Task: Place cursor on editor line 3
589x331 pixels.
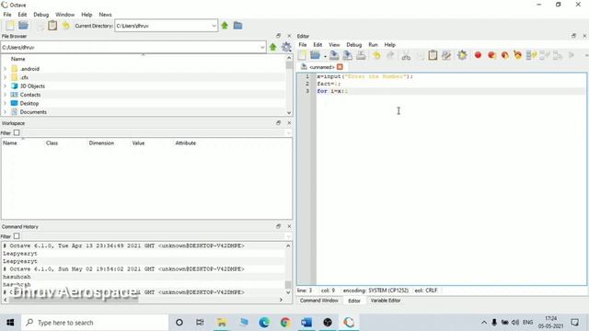Action: click(451, 91)
